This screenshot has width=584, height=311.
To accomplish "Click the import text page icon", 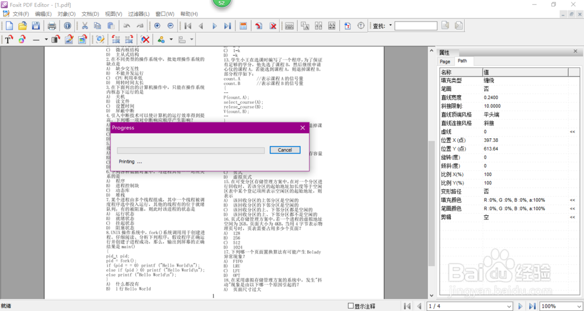I will tap(347, 26).
